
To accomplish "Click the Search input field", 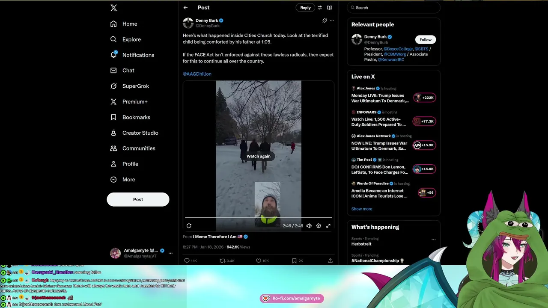I will tap(393, 8).
